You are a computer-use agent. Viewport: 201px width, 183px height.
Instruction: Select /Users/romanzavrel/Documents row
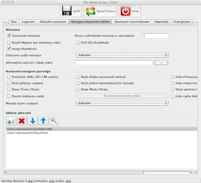coord(101,133)
